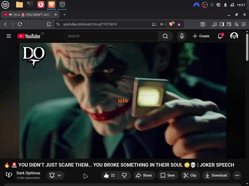Search with your voice microphone button
This screenshot has width=249, height=186.
tap(182, 36)
